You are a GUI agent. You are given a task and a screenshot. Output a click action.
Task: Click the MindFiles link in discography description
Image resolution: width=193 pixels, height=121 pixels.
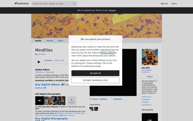coord(60,113)
